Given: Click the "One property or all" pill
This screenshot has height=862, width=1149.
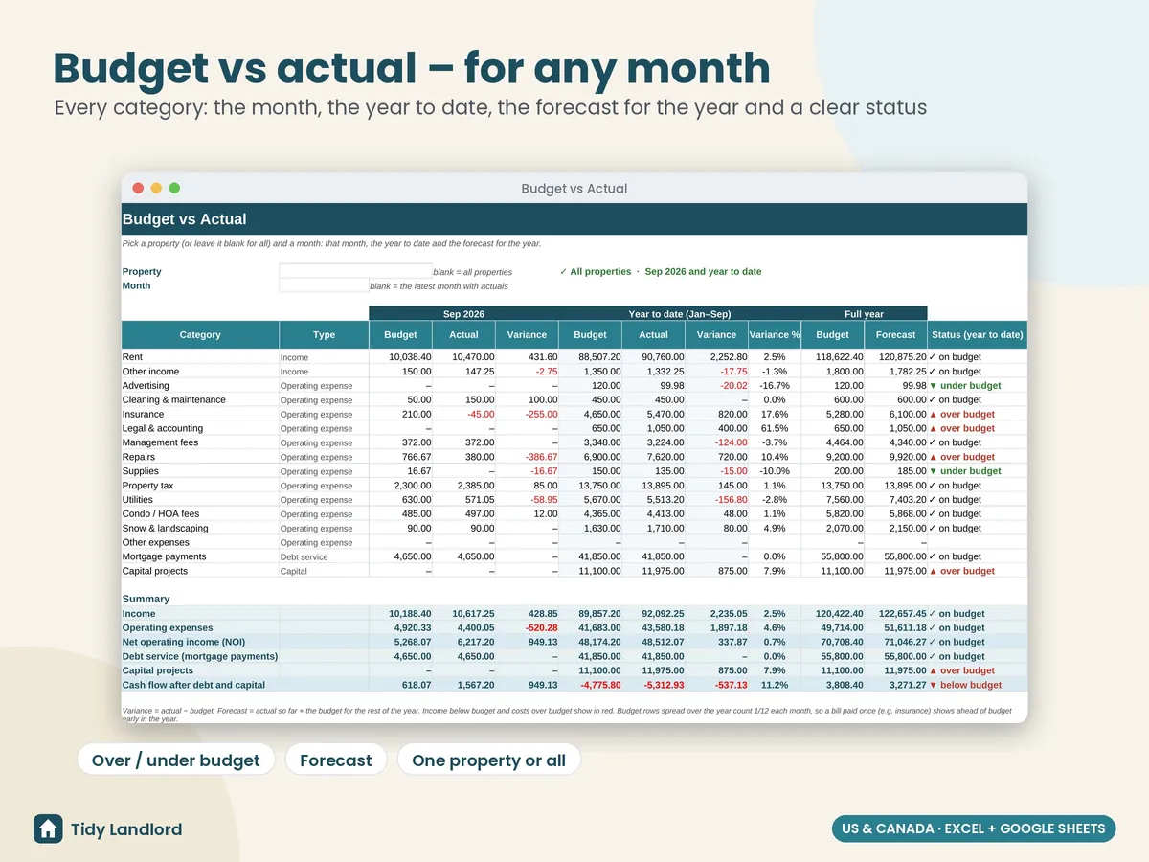Looking at the screenshot, I should click(x=488, y=760).
